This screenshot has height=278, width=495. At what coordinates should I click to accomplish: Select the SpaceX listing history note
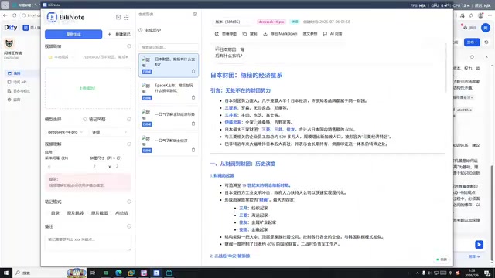pos(169,91)
